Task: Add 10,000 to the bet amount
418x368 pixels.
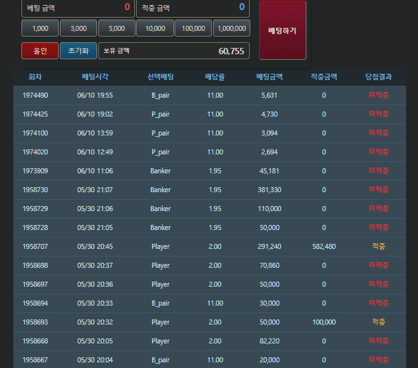Action: tap(155, 28)
